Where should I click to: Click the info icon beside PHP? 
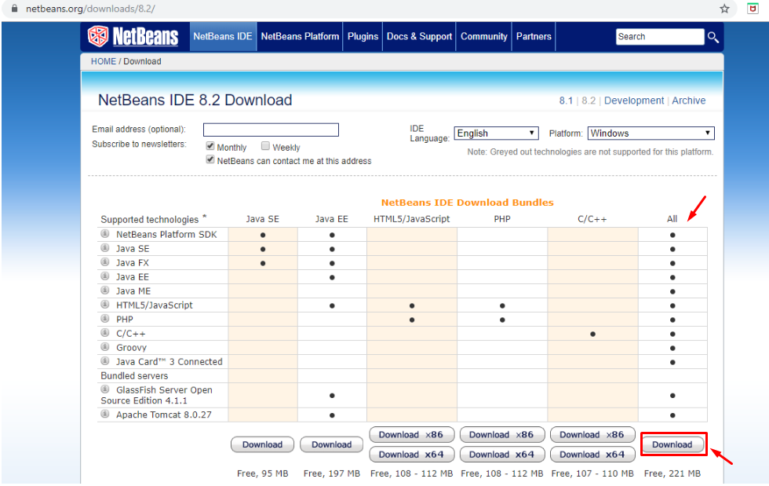click(x=104, y=319)
